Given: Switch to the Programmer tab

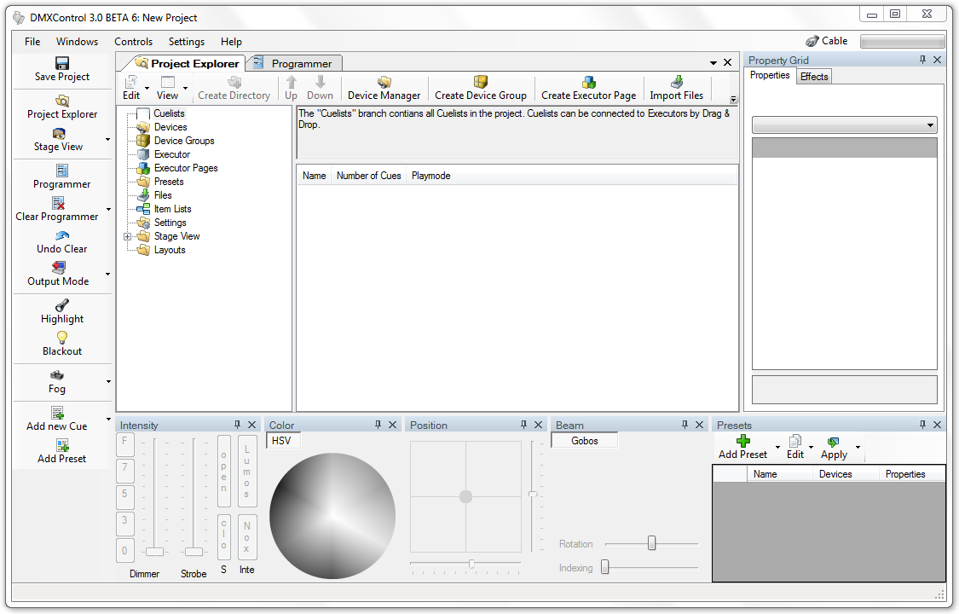Looking at the screenshot, I should pyautogui.click(x=301, y=63).
